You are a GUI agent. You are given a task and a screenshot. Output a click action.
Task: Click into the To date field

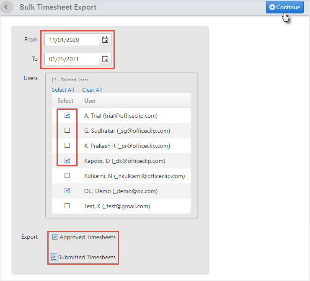pos(72,59)
